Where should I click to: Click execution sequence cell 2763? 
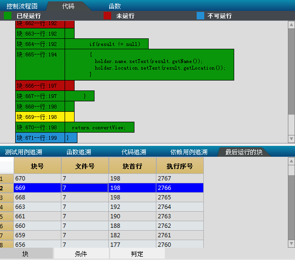(x=180, y=216)
